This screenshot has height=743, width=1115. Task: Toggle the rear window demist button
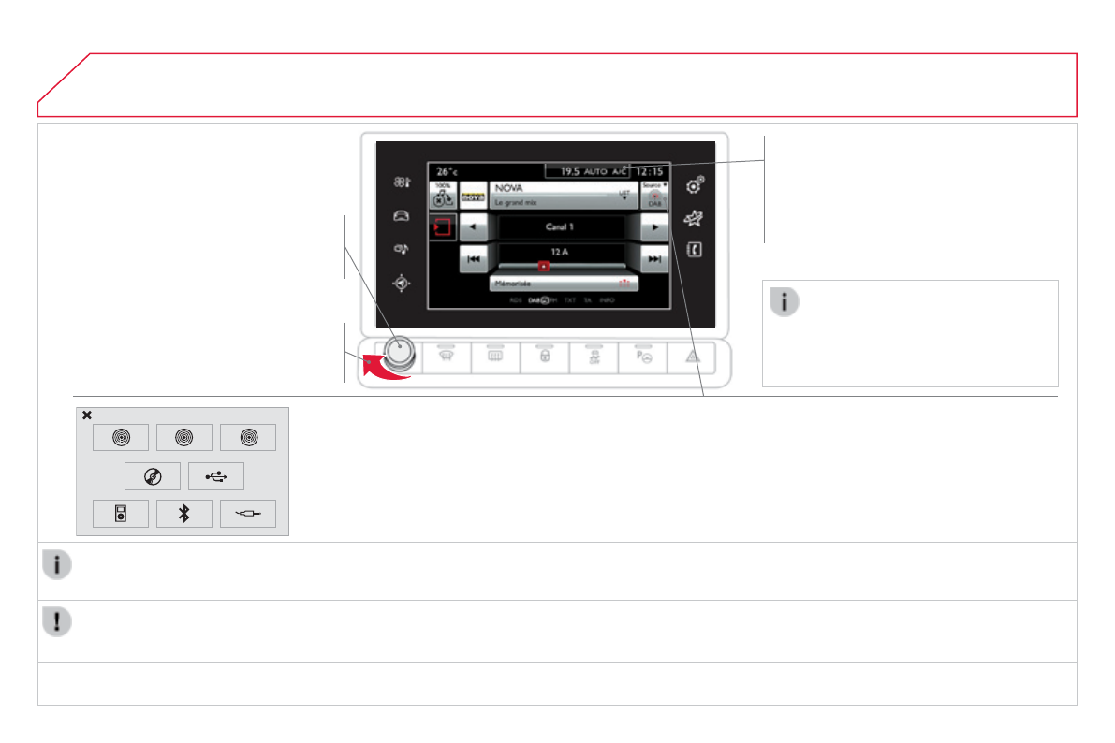496,356
